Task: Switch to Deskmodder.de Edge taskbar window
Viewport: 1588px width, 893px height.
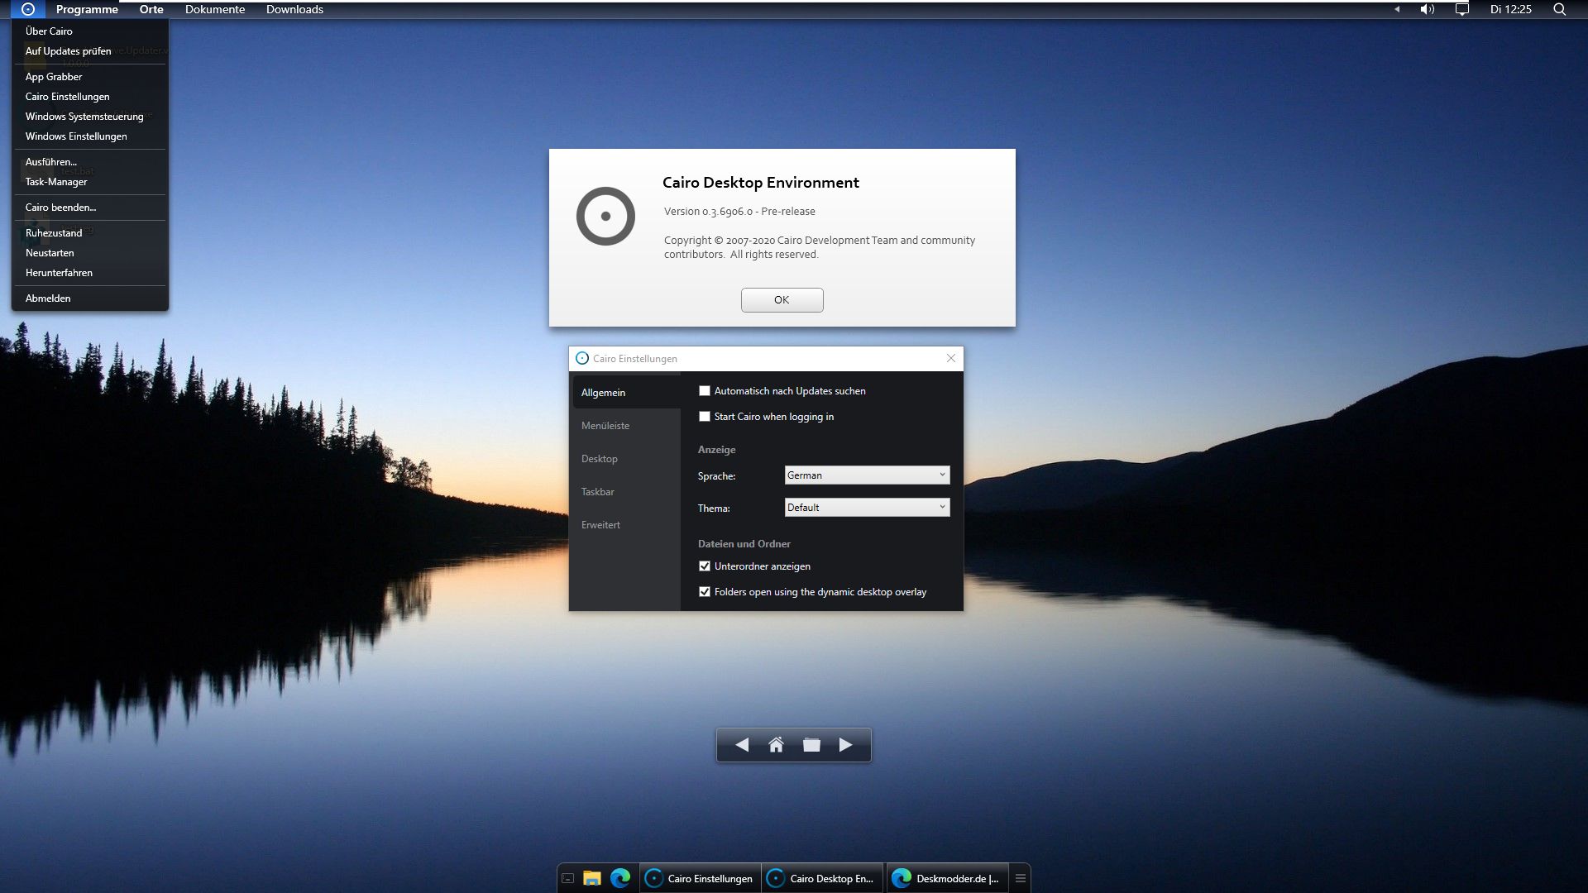Action: pyautogui.click(x=948, y=878)
